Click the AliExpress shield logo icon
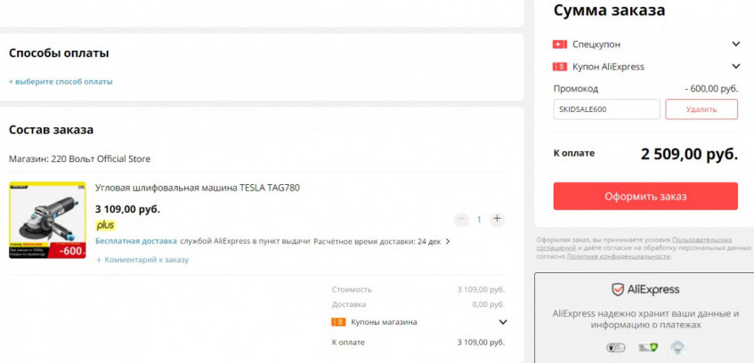 point(618,289)
